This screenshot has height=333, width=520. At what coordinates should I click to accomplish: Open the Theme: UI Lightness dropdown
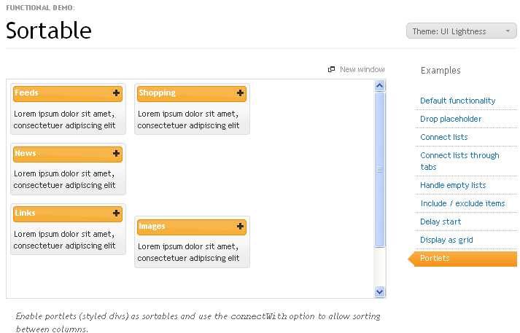click(461, 31)
